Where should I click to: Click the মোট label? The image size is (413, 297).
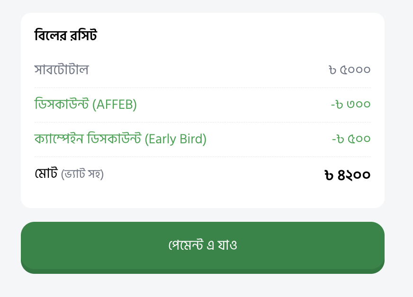coord(46,174)
